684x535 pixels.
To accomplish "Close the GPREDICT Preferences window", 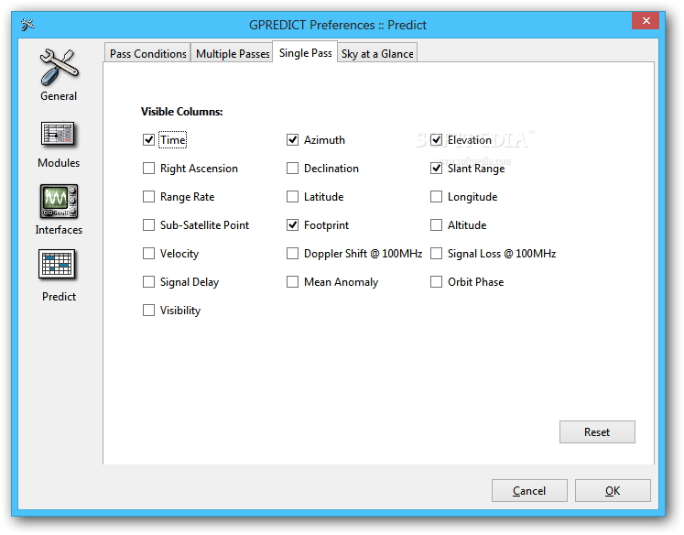I will 646,20.
